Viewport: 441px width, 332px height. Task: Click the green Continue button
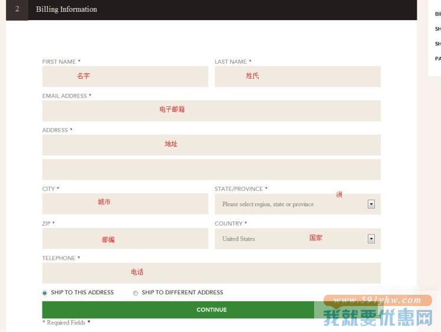211,310
